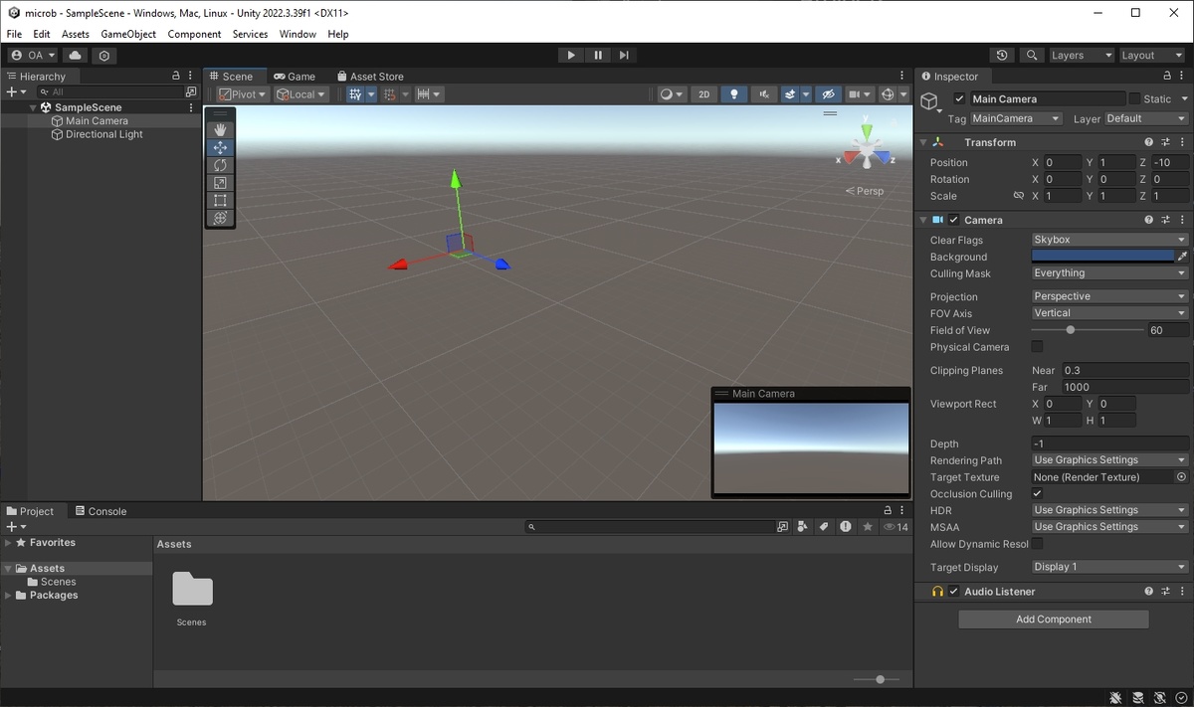Collapse the SampleScene tree
This screenshot has width=1194, height=707.
tap(33, 107)
